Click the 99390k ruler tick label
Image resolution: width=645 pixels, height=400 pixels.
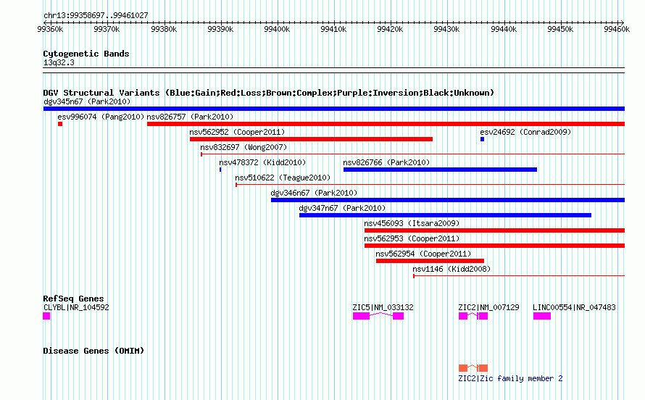[x=220, y=29]
